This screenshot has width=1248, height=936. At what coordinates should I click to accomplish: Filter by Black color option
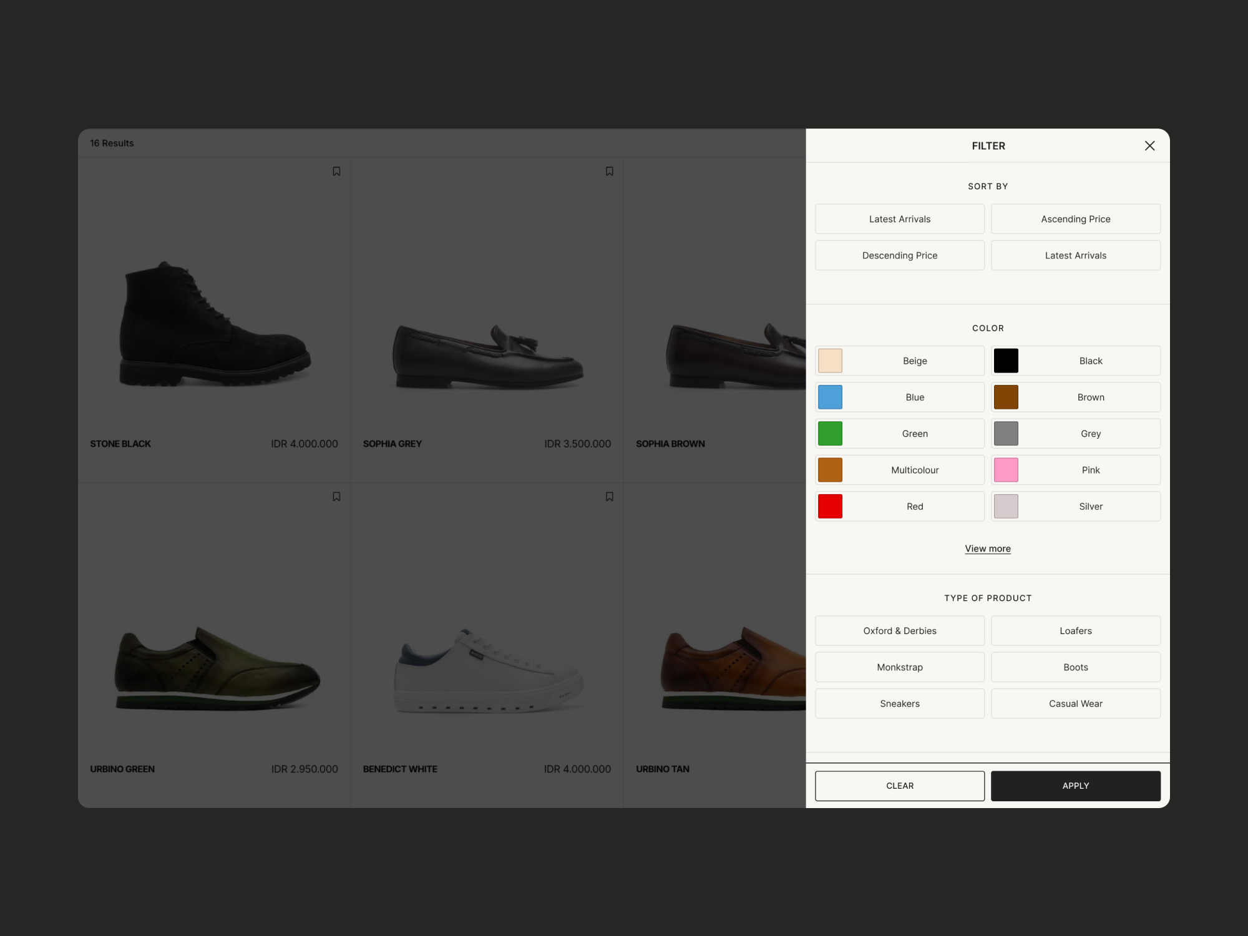coord(1076,361)
